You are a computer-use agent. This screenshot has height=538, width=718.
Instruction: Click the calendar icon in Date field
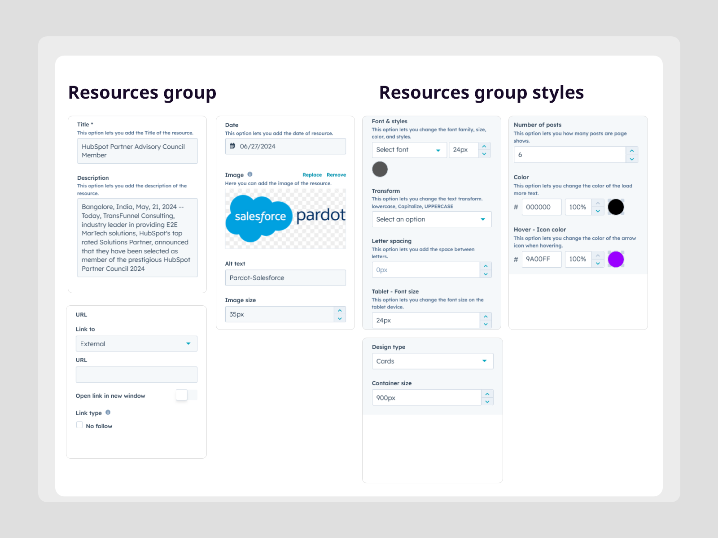tap(232, 146)
